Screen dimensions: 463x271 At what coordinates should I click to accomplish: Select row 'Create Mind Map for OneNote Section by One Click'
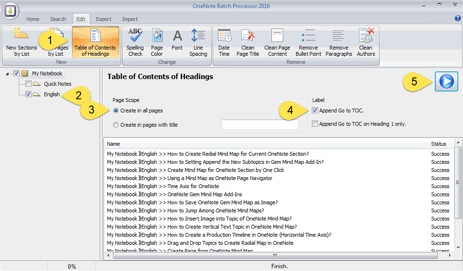tap(279, 170)
